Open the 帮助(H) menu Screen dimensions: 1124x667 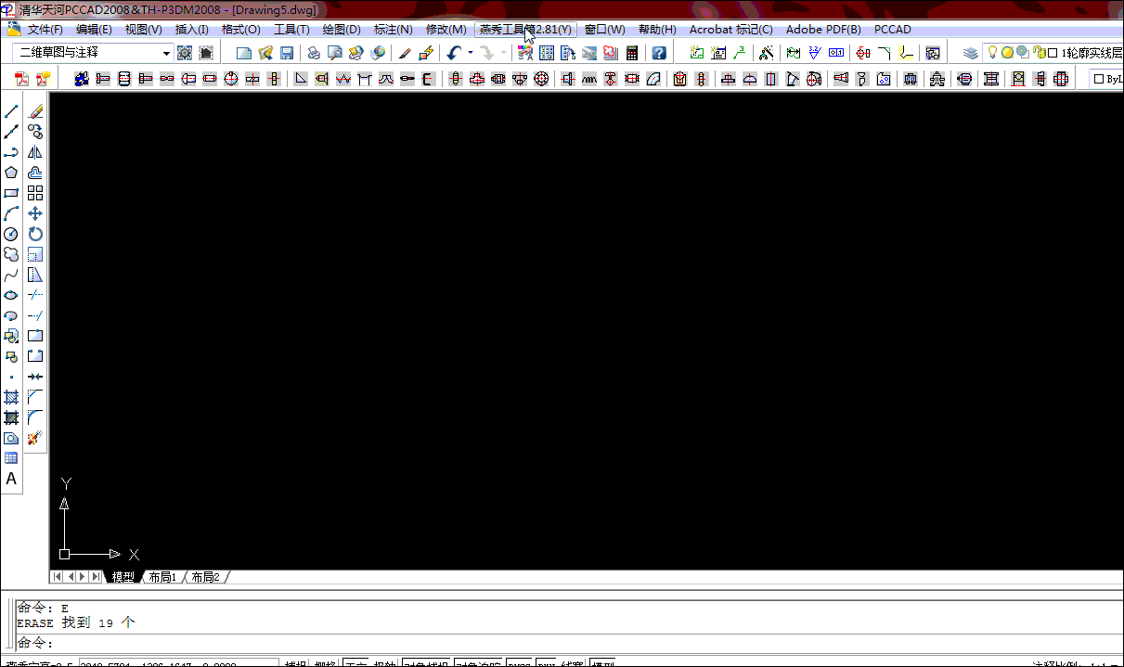tap(658, 30)
